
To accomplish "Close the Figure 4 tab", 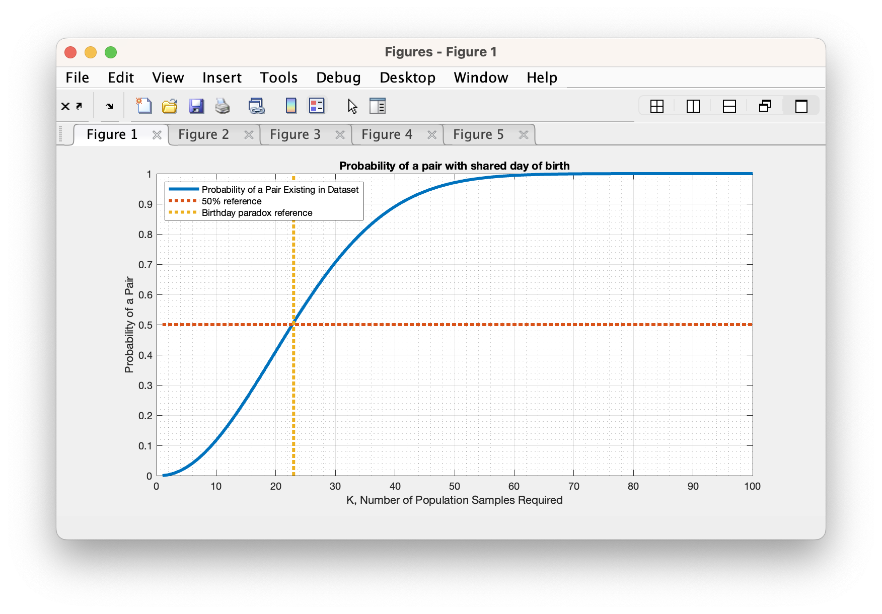I will click(x=432, y=134).
